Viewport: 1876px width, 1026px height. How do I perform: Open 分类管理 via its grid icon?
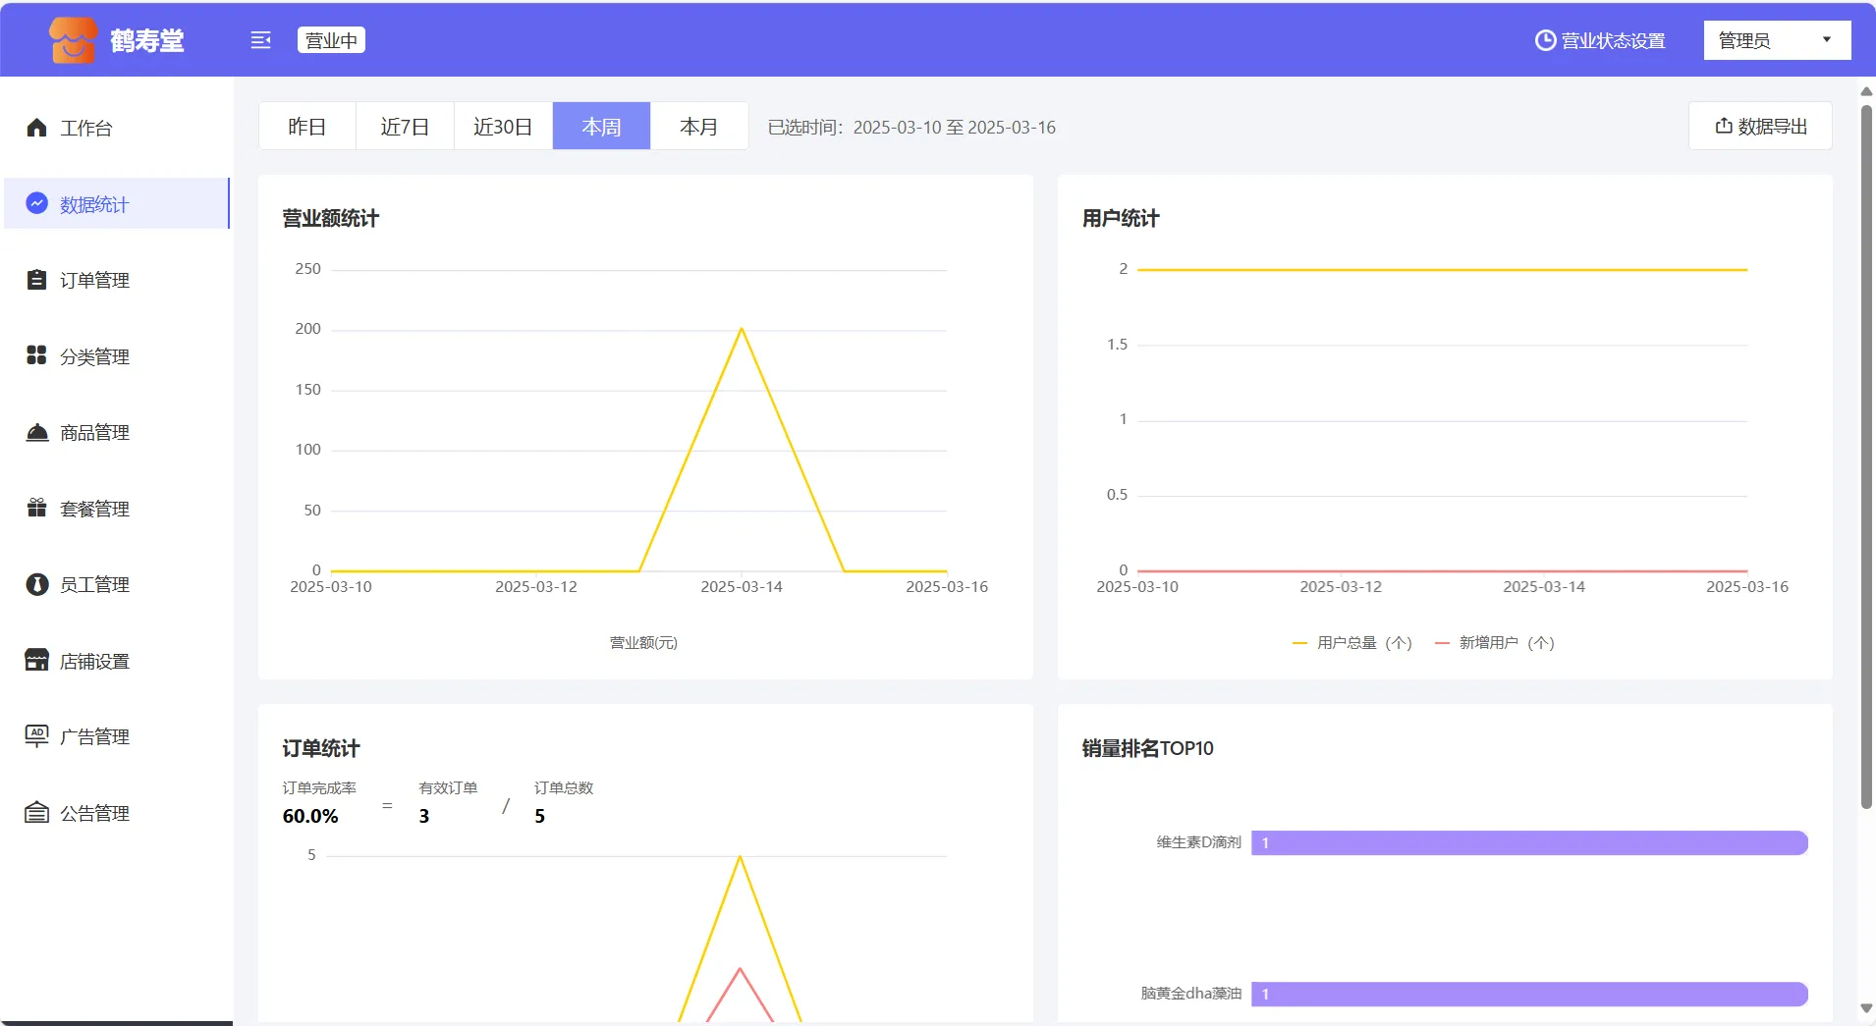point(36,355)
